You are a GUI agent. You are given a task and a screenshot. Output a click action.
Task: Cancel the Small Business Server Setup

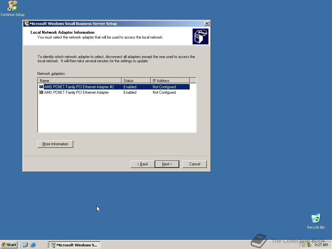[x=195, y=164]
